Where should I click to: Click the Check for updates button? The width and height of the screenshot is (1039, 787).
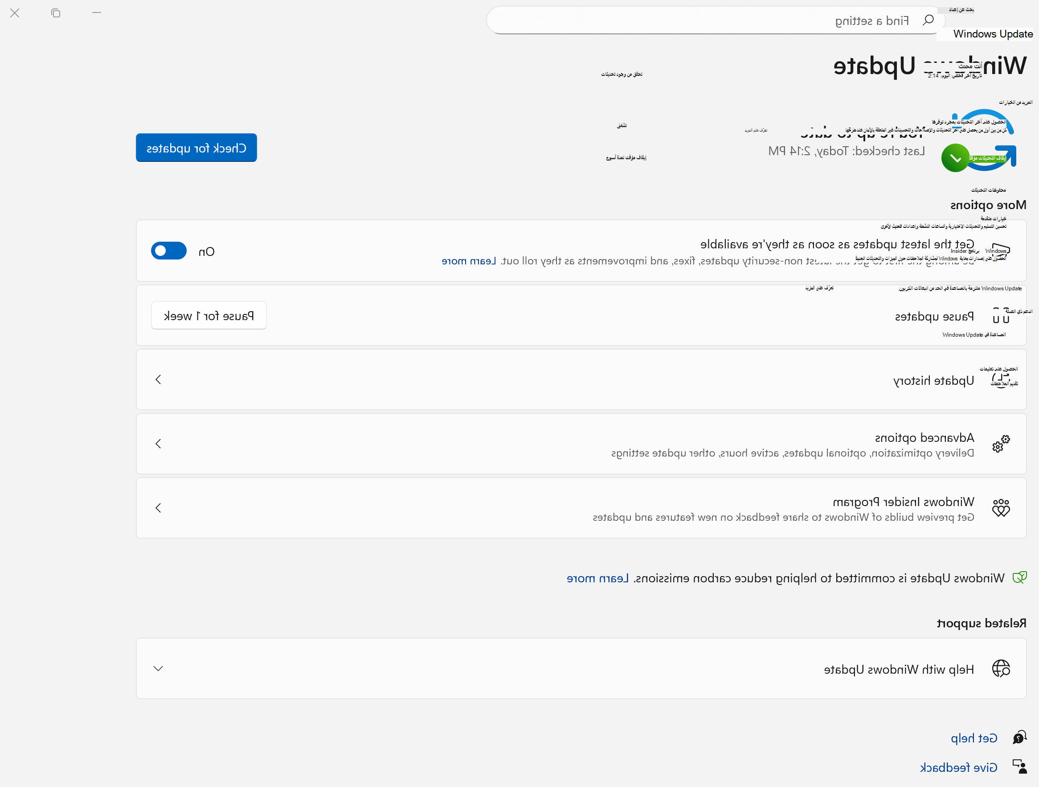[x=196, y=148]
